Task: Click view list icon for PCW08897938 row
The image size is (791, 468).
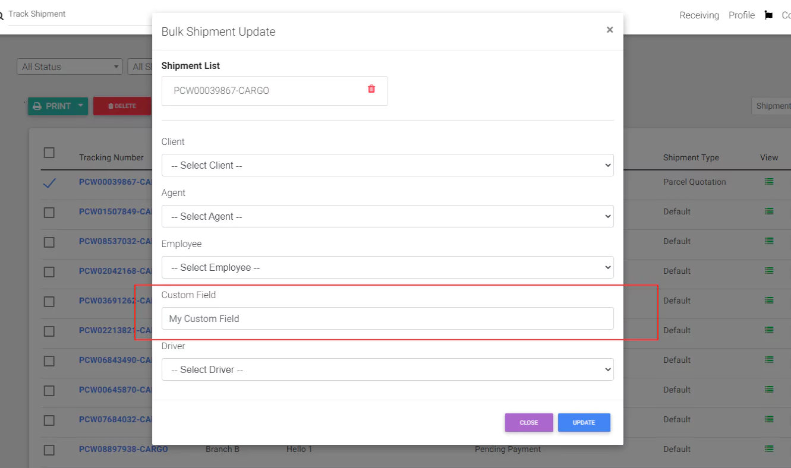Action: [768, 449]
